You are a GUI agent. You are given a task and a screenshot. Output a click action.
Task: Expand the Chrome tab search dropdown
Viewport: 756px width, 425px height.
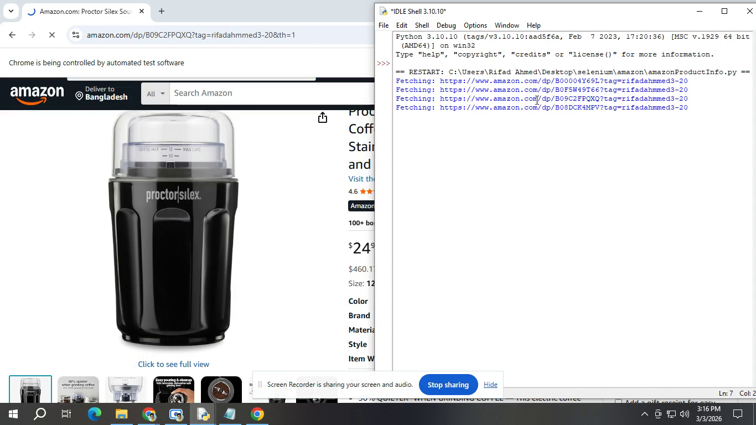coord(11,11)
